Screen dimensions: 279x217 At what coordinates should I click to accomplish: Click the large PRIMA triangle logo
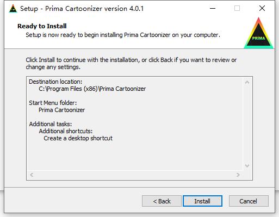pos(258,33)
